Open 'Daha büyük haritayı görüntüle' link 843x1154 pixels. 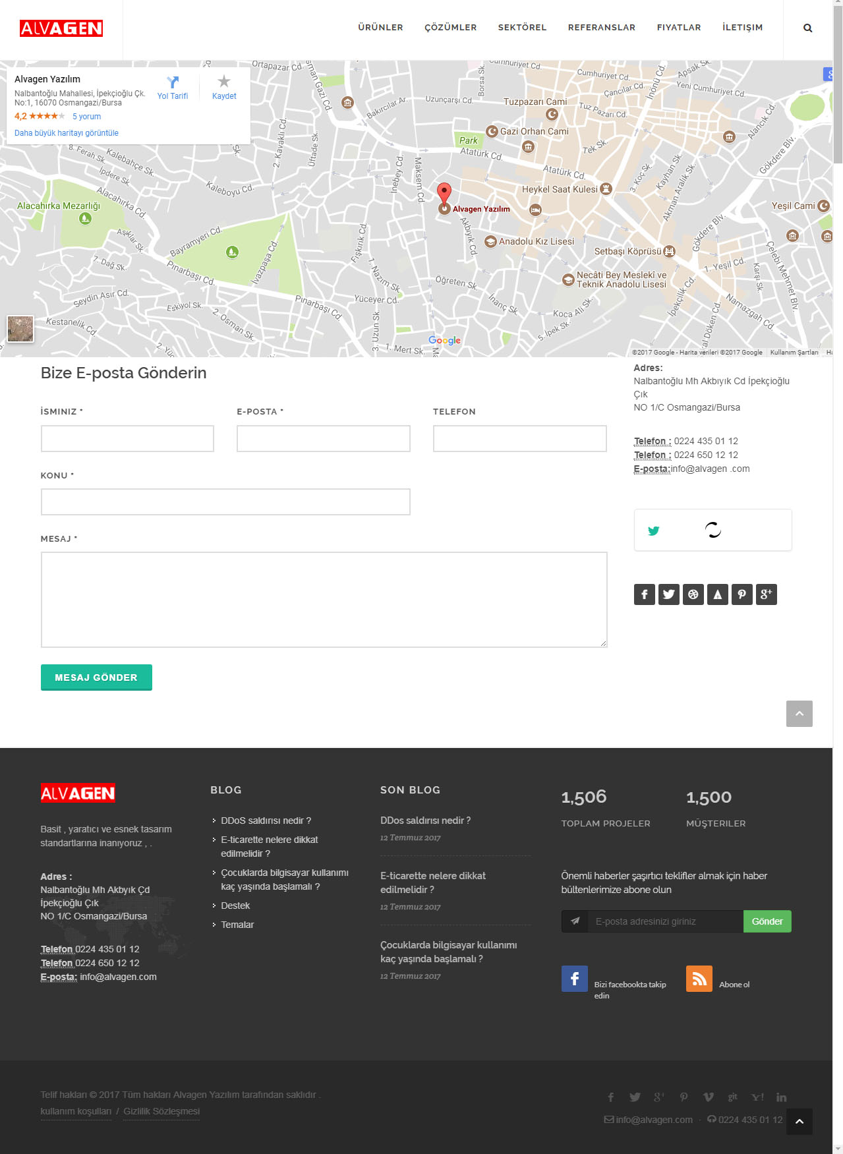[x=67, y=133]
